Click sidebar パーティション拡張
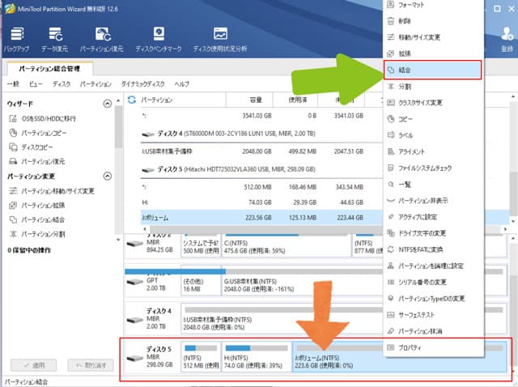Viewport: 518px width, 387px height. tap(36, 206)
